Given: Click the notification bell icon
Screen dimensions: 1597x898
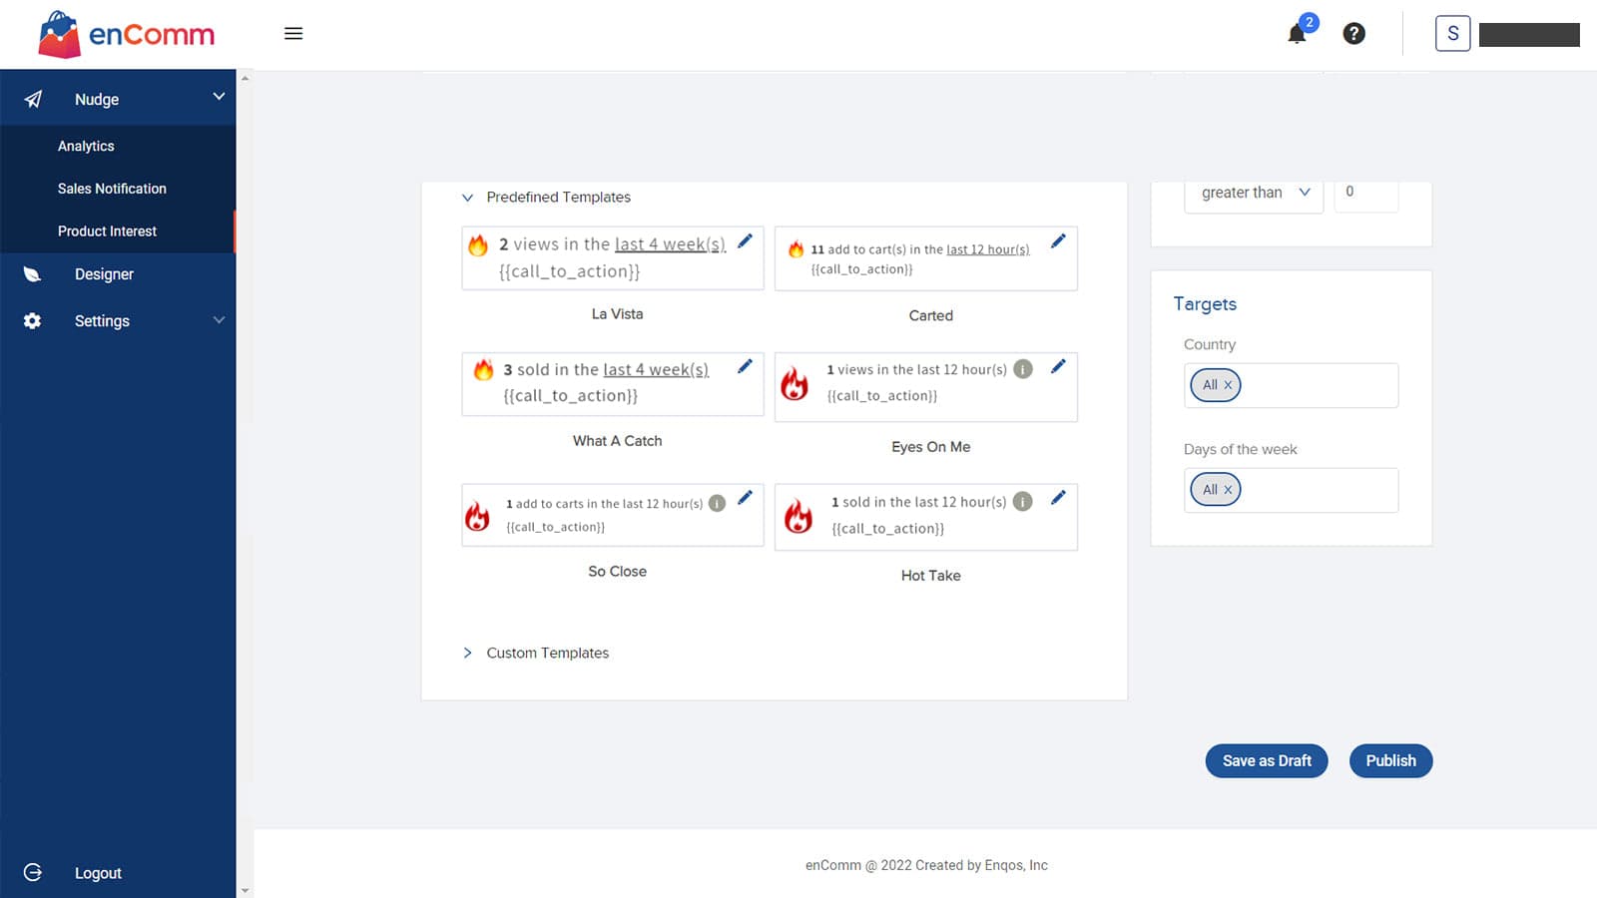Looking at the screenshot, I should coord(1295,33).
